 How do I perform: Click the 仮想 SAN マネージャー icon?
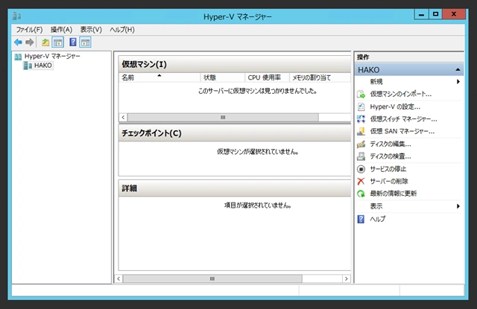361,131
